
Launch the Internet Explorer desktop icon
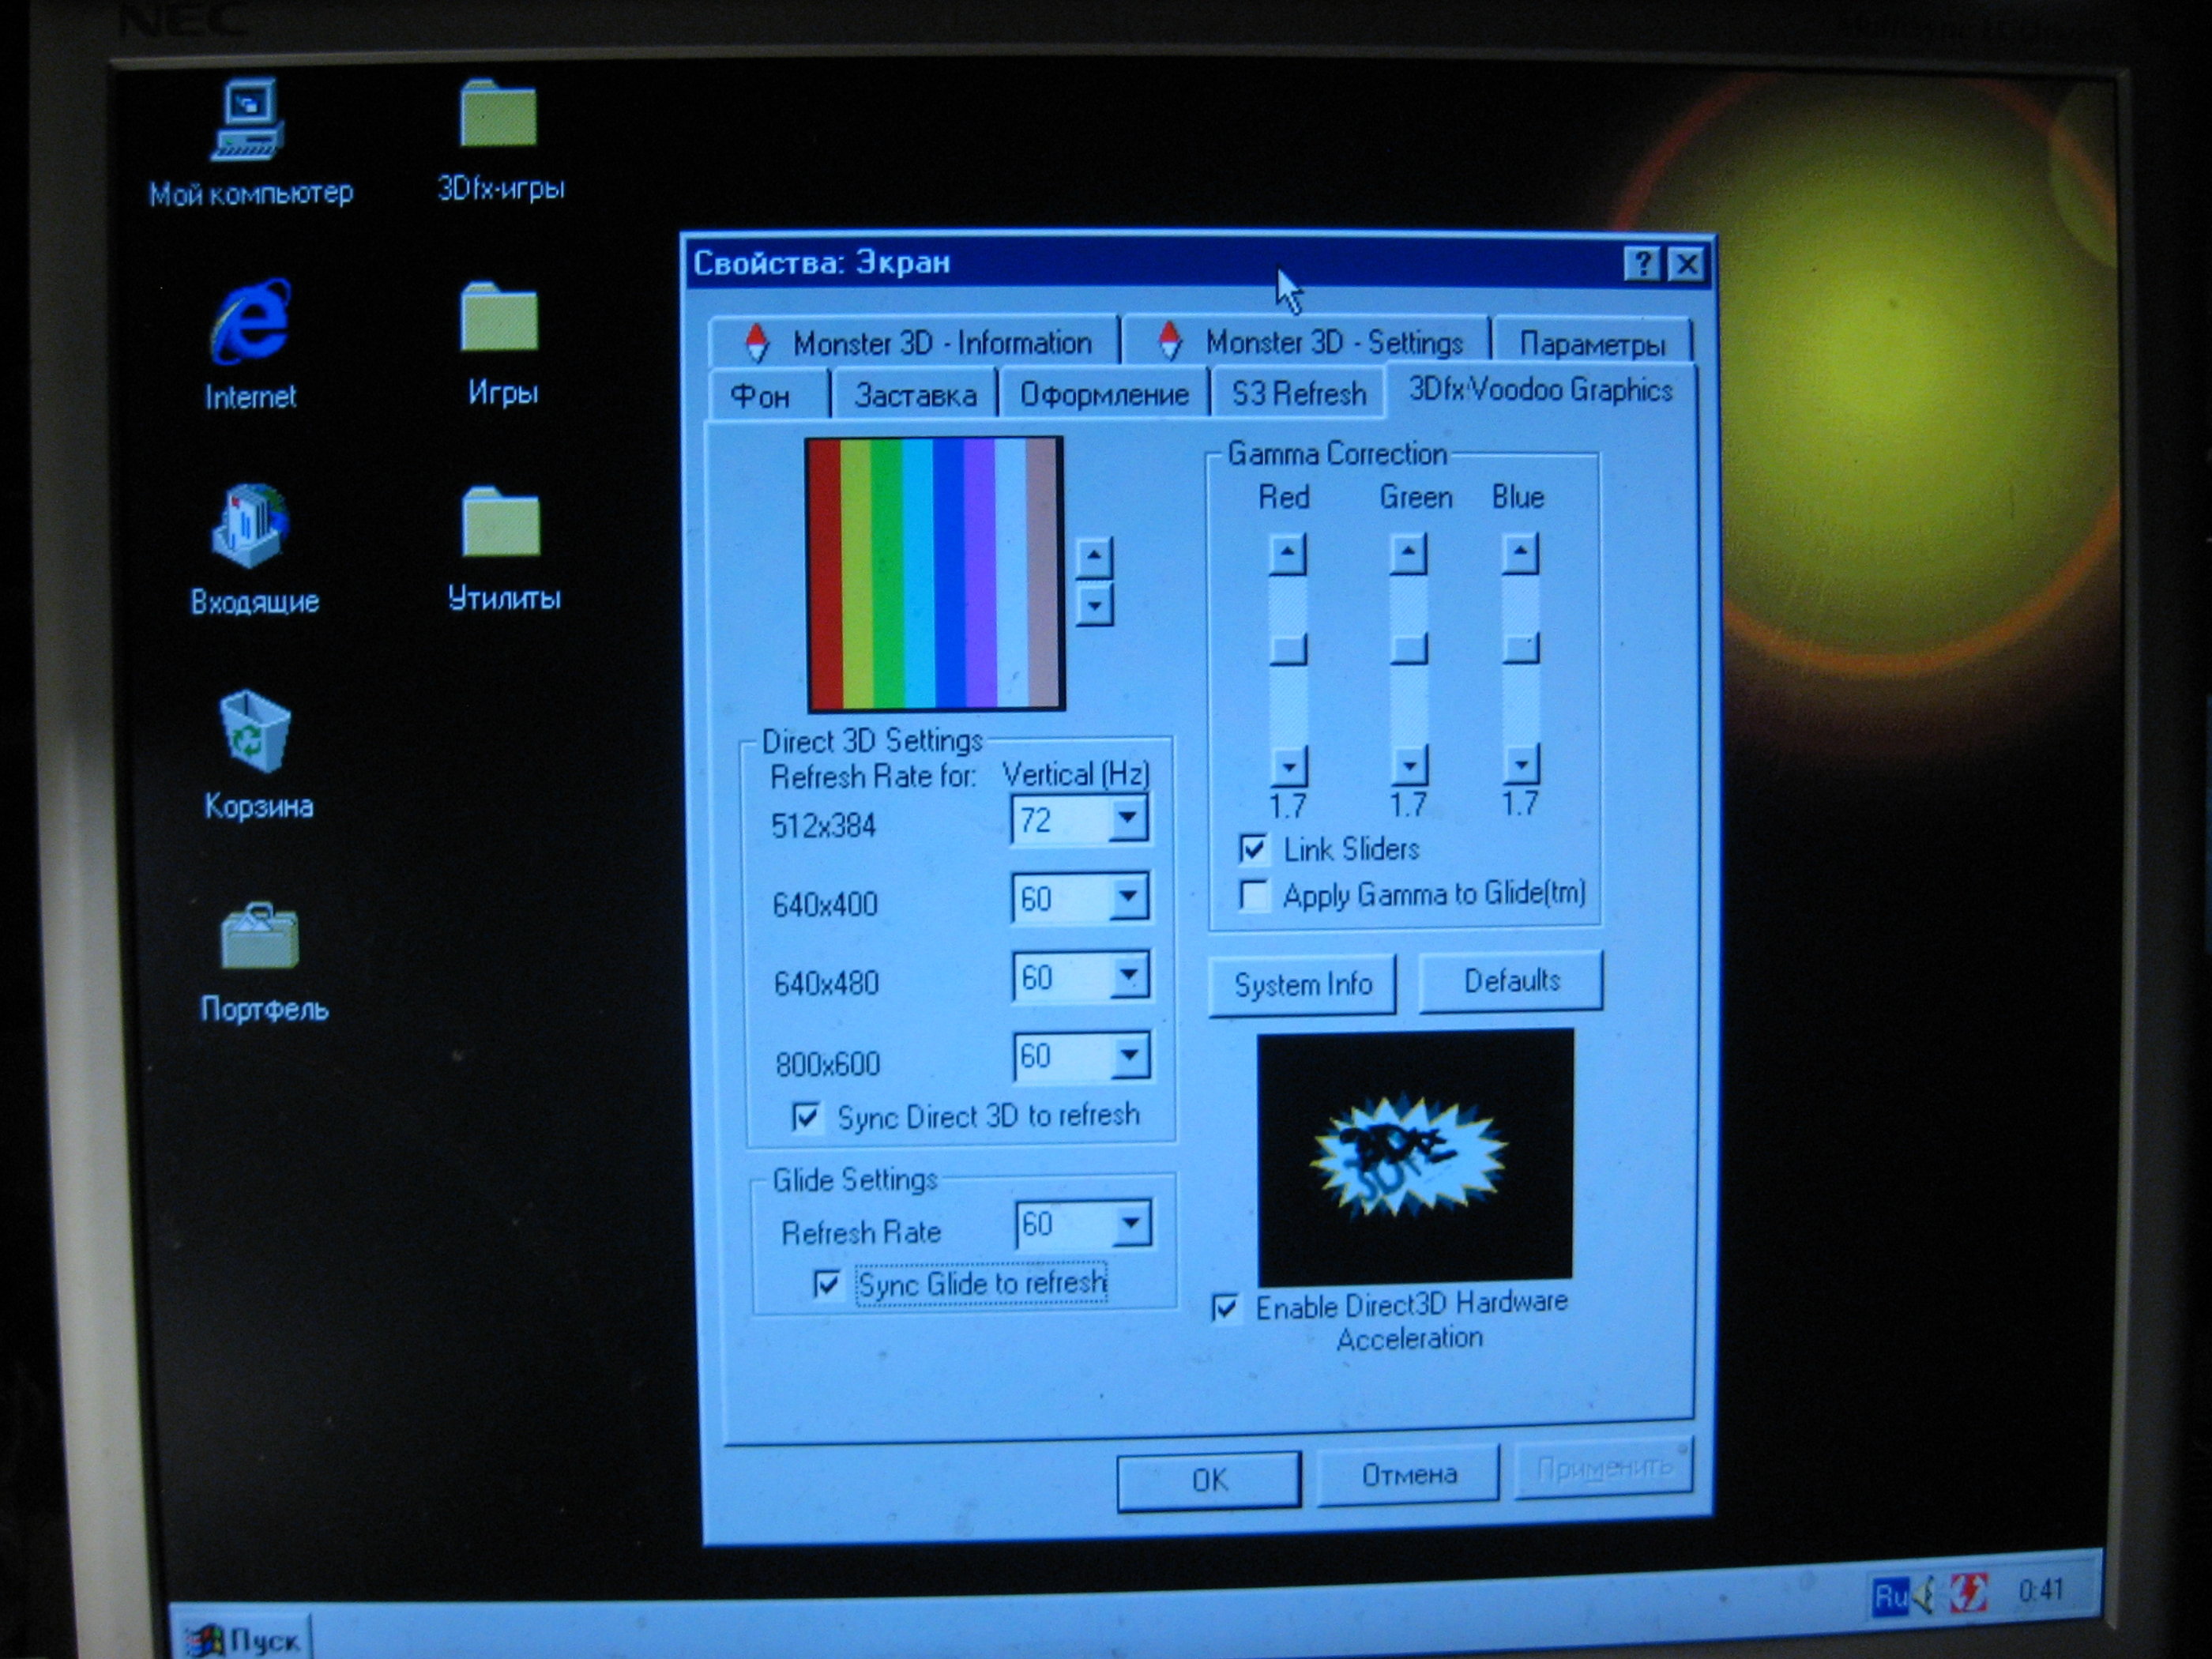click(250, 323)
